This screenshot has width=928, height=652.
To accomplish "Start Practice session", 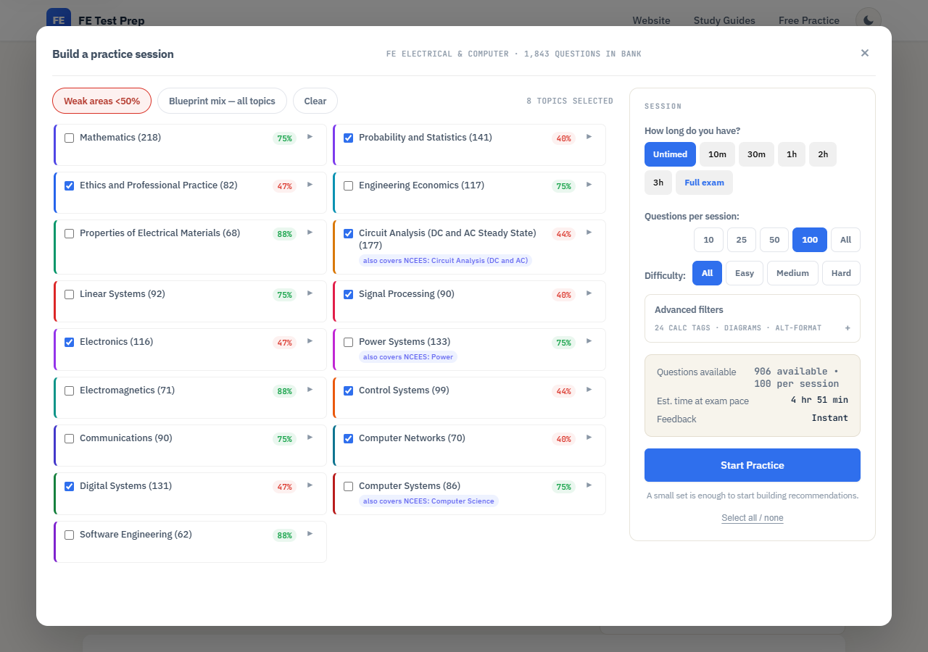I will (x=753, y=465).
